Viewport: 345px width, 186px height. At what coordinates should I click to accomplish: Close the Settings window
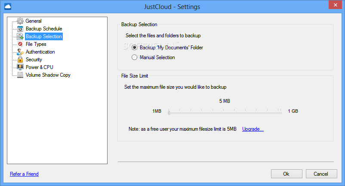pos(335,5)
